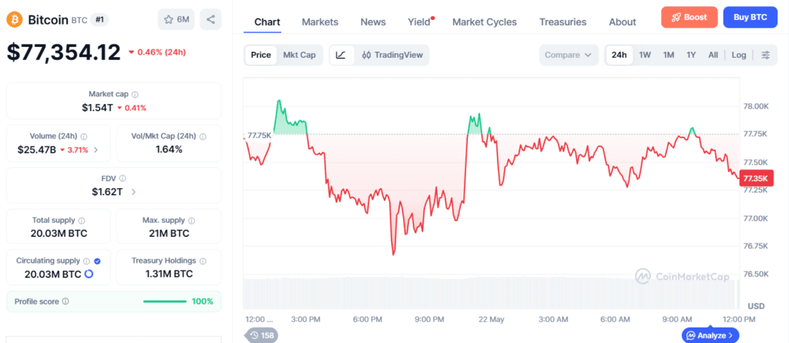
Task: Click Treasury Holdings info icon
Action: coord(203,261)
